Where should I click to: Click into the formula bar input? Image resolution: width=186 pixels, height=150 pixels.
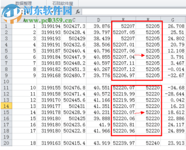(134, 12)
